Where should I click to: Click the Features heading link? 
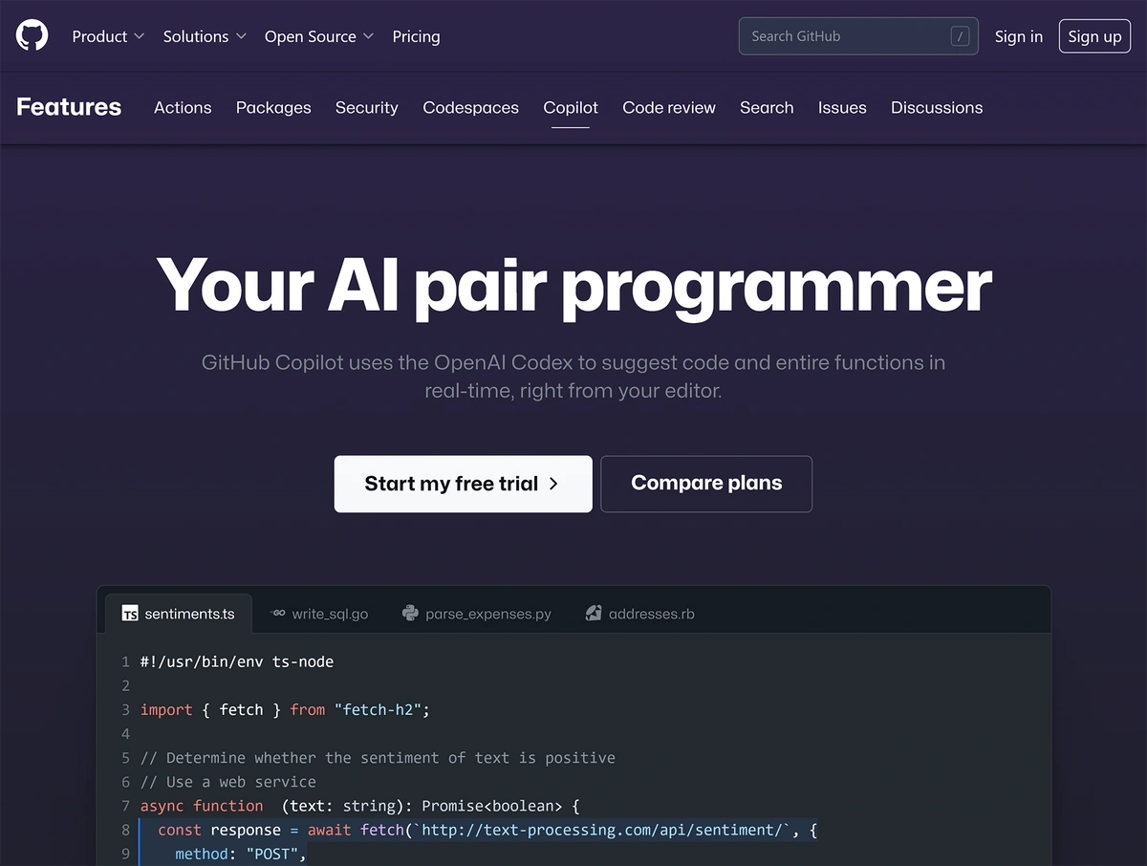point(69,107)
